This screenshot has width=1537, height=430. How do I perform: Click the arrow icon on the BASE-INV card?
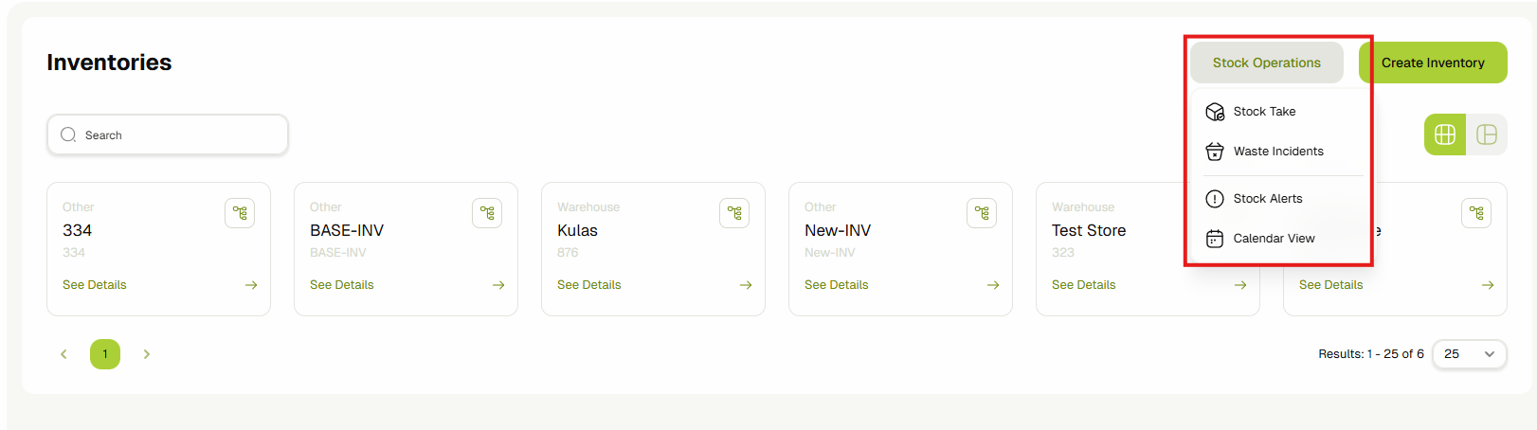pyautogui.click(x=498, y=285)
